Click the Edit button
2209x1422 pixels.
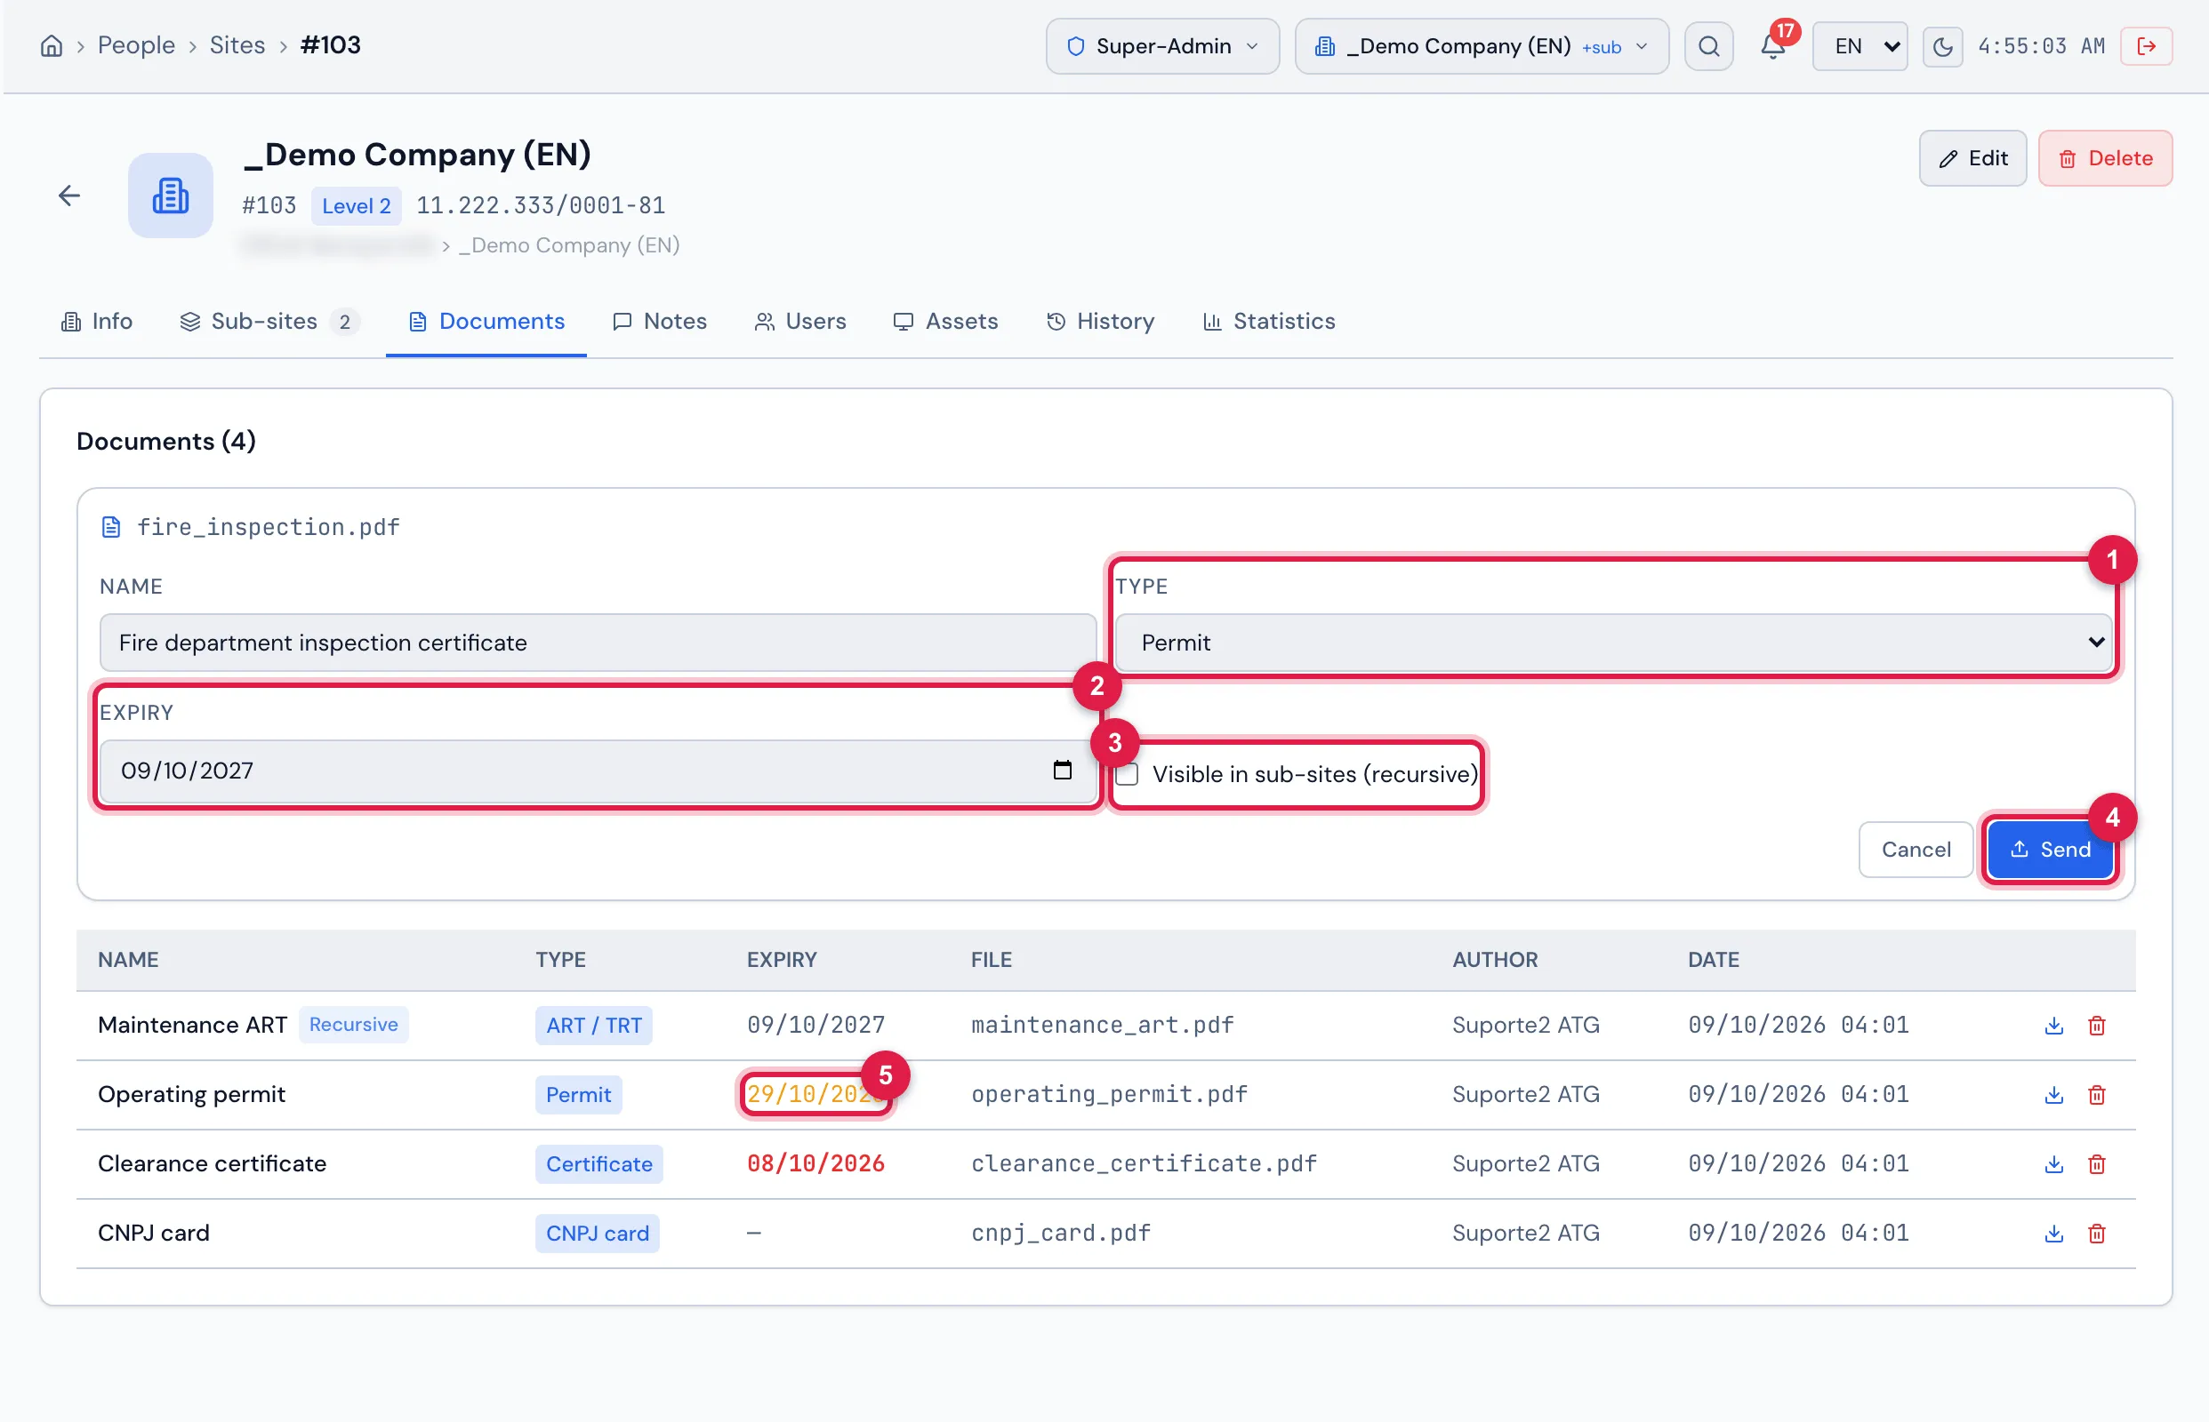[x=1972, y=159]
